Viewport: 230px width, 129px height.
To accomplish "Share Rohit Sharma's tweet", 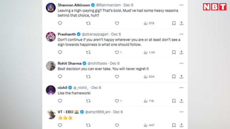I will coord(181,77).
